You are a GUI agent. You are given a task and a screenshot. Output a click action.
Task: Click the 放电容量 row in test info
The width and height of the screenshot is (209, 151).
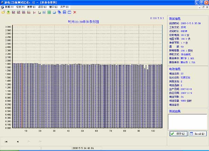coord(181,51)
